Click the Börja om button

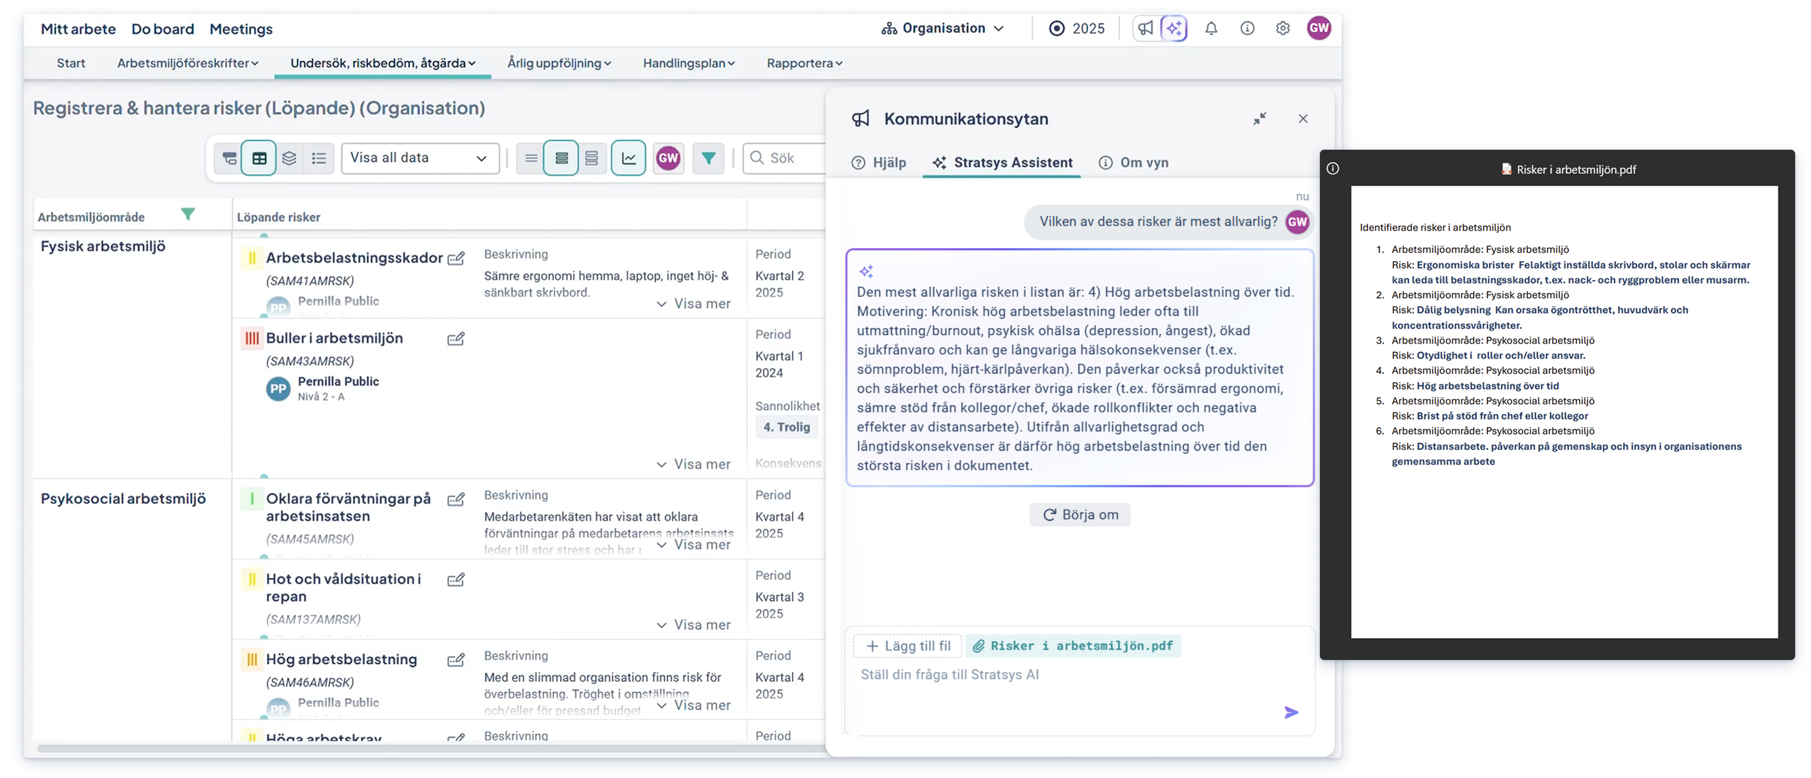[x=1079, y=515]
